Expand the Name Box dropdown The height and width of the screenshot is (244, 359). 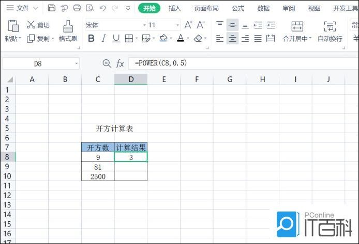click(77, 63)
